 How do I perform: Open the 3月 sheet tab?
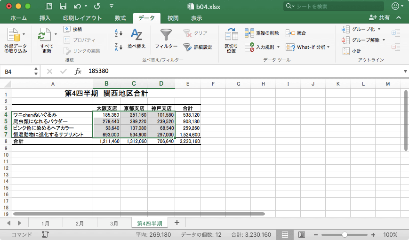[x=114, y=224]
